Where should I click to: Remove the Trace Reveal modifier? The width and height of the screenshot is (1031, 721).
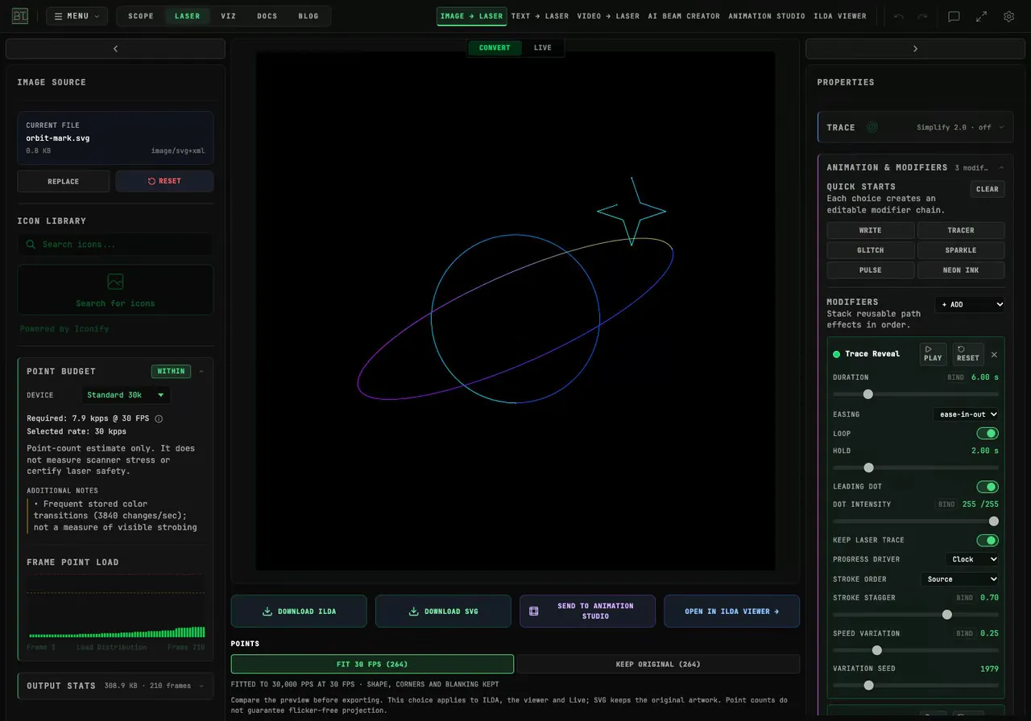point(994,354)
